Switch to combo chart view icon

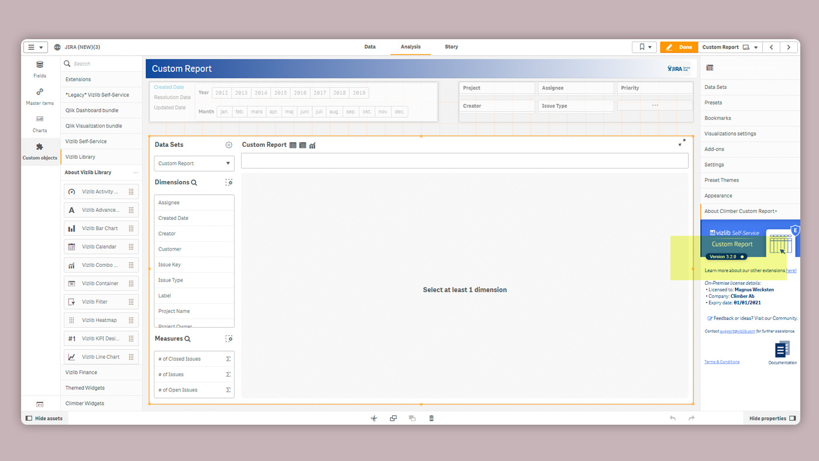click(312, 145)
